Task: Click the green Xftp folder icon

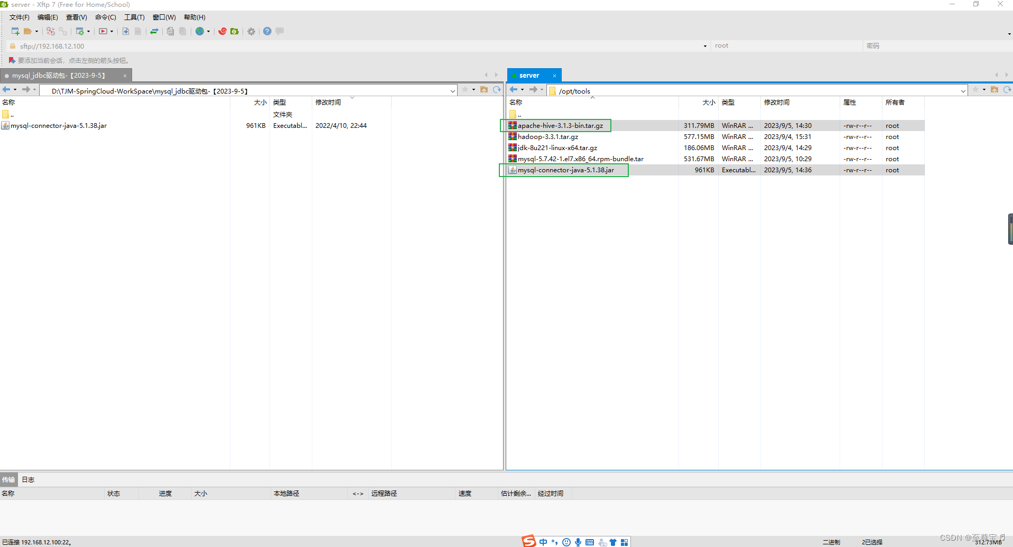Action: tap(235, 31)
